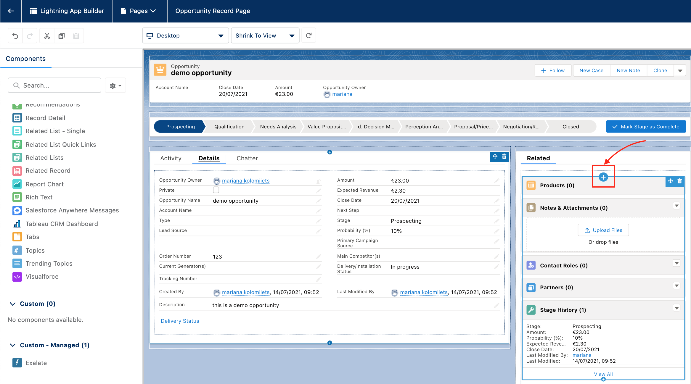This screenshot has width=691, height=384.
Task: Collapse the Custom - Managed section
Action: [x=13, y=345]
